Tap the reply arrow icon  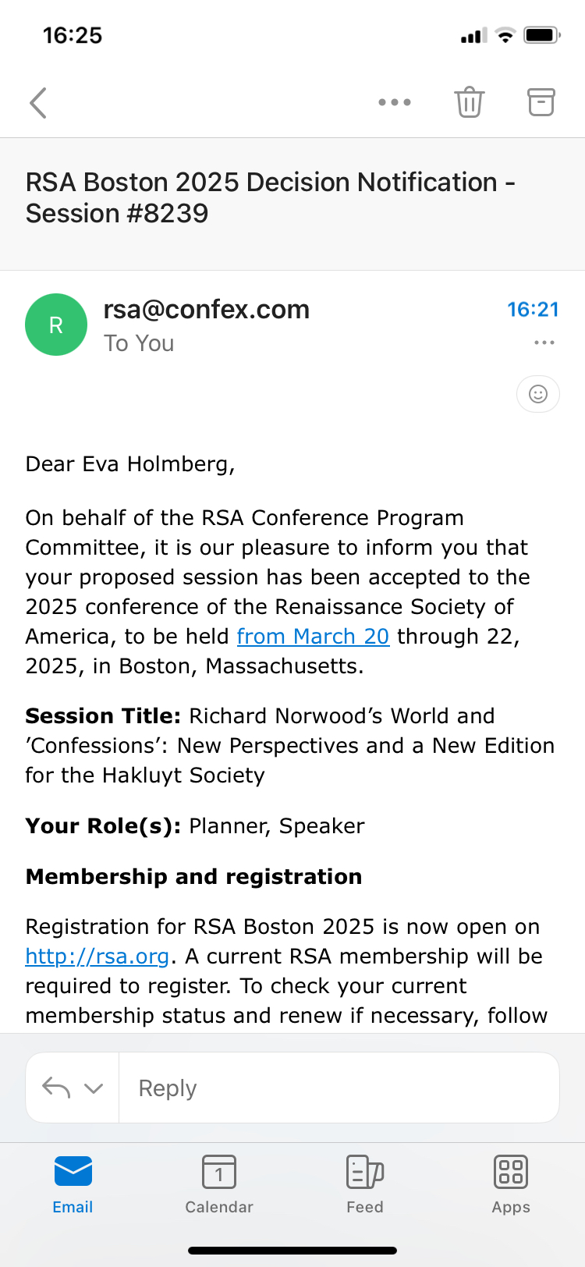click(x=56, y=1088)
